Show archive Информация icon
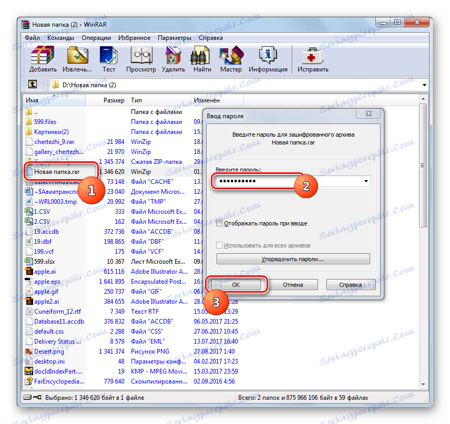The width and height of the screenshot is (450, 424). point(268,55)
